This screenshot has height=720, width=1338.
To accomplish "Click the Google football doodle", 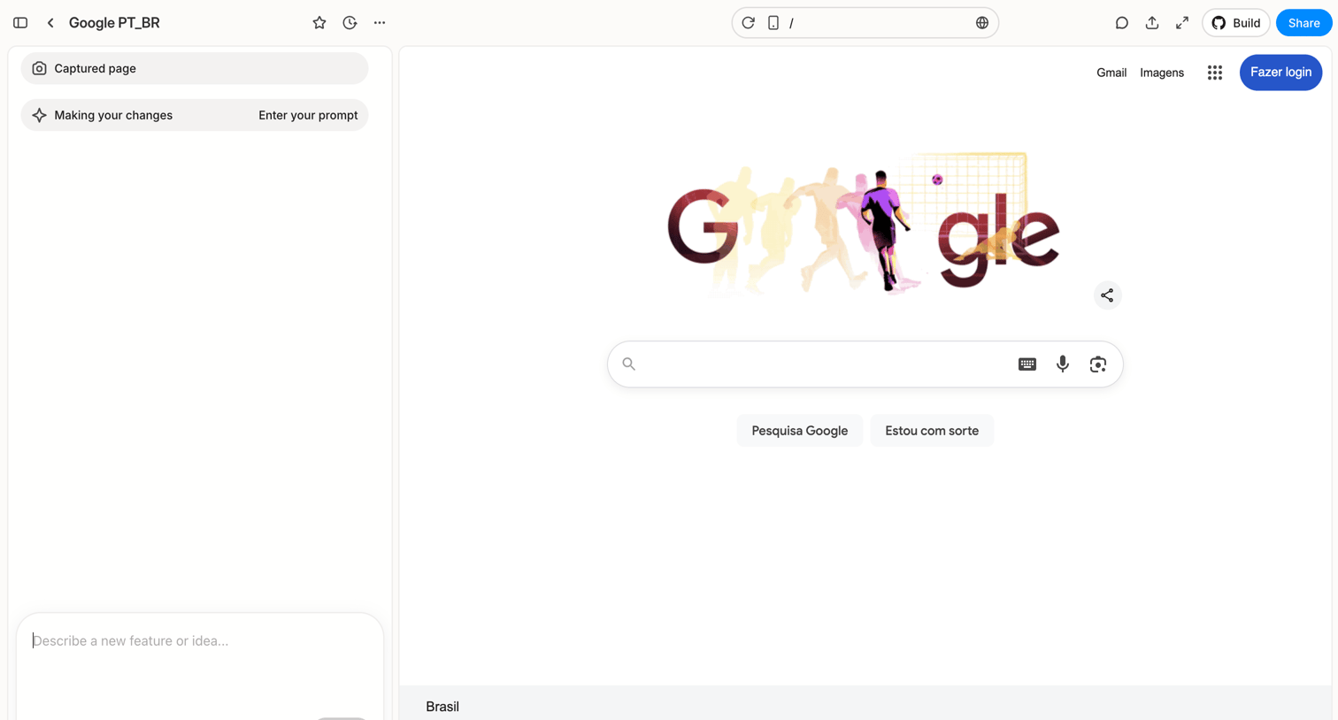I will [864, 222].
